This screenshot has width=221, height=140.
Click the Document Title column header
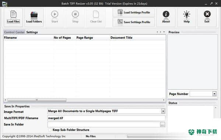coord(138,38)
